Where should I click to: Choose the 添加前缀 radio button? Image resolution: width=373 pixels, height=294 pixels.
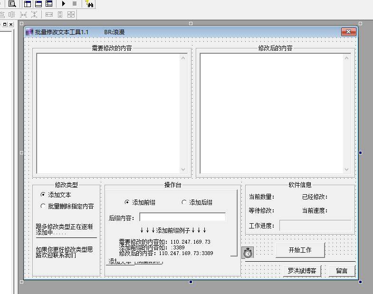pyautogui.click(x=127, y=202)
